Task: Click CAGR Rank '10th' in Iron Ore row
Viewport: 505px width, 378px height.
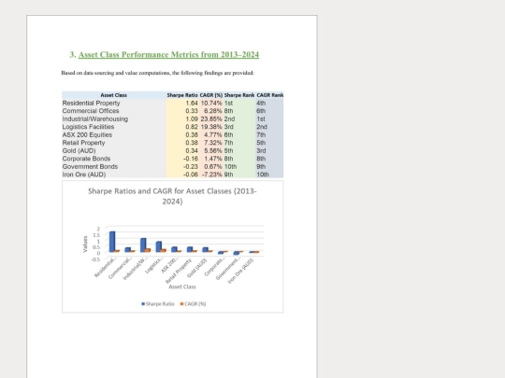Action: coord(263,175)
